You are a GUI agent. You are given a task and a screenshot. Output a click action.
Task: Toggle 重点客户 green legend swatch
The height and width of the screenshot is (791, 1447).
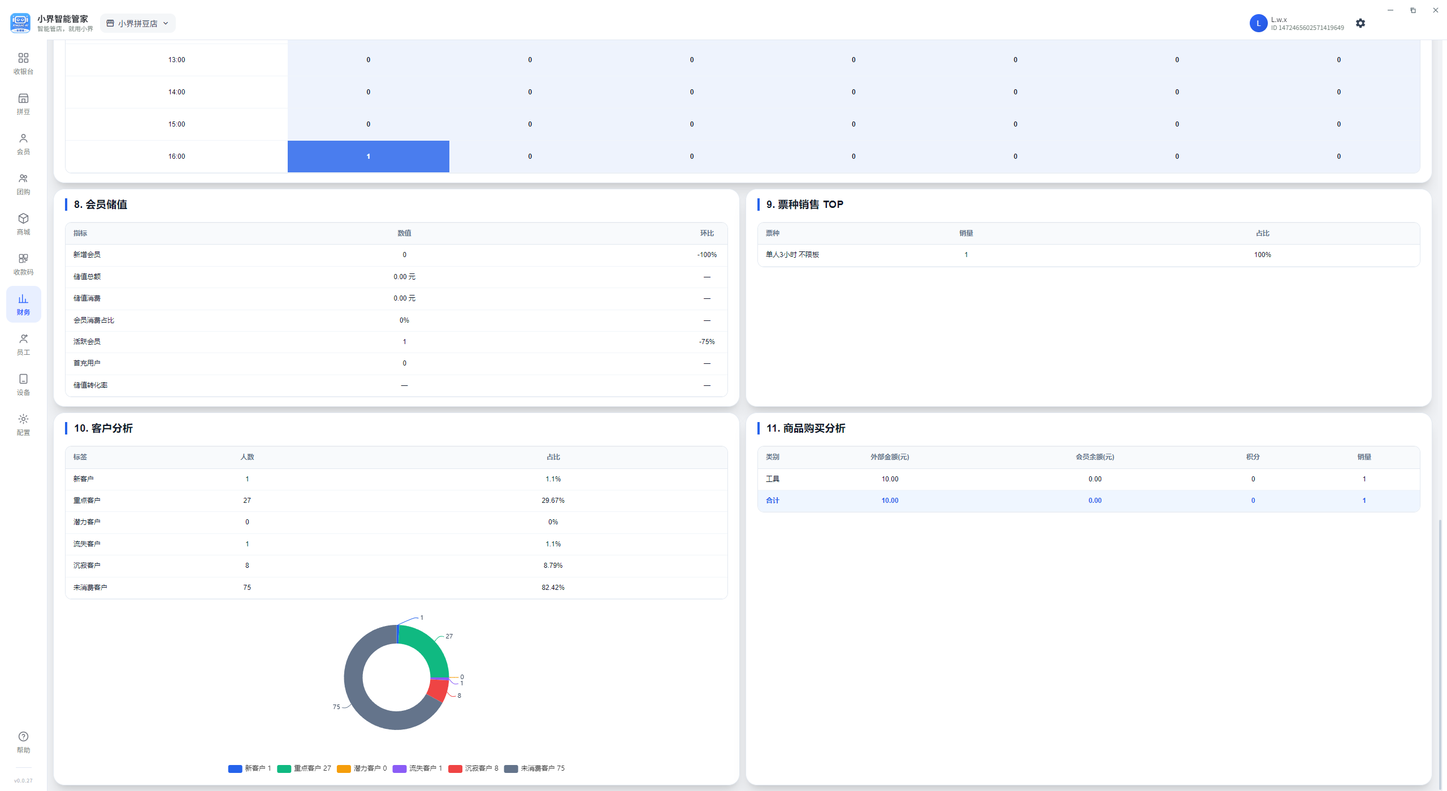[284, 768]
